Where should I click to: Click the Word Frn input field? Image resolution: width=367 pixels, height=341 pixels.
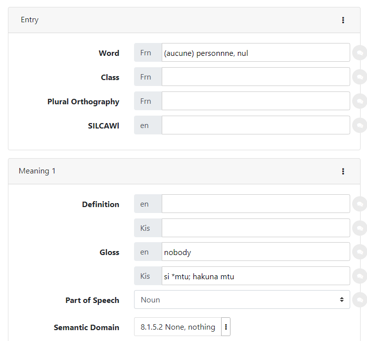[x=255, y=52]
